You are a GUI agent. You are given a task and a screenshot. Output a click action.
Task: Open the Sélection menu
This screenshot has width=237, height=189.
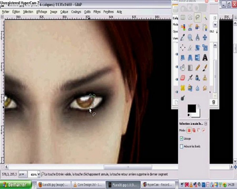(28, 12)
